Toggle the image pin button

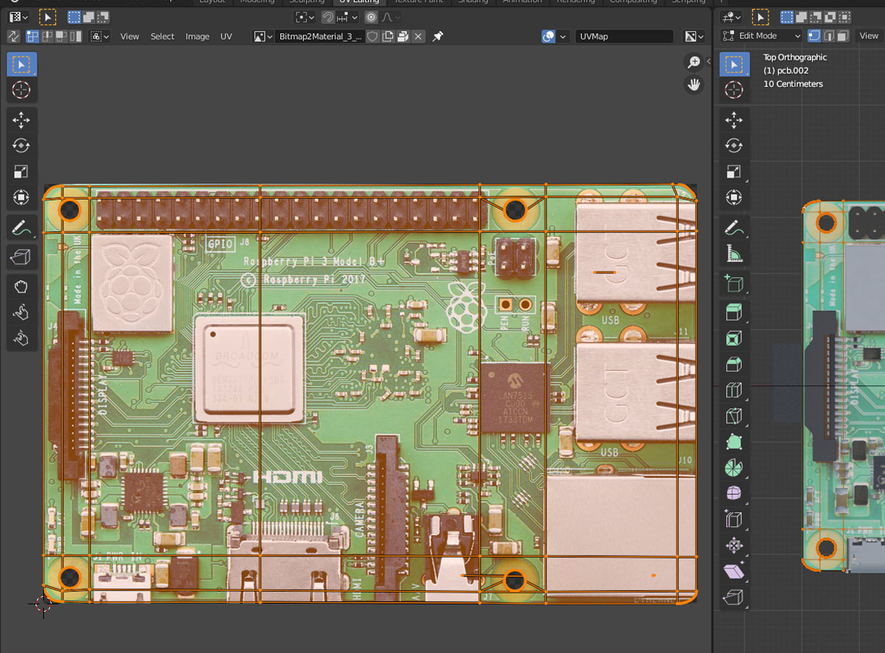point(438,36)
